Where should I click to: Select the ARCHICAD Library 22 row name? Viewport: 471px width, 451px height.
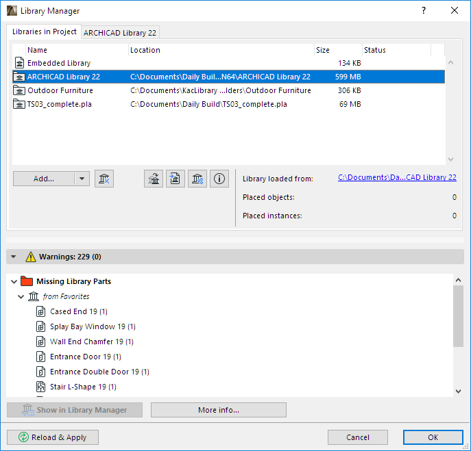click(64, 77)
